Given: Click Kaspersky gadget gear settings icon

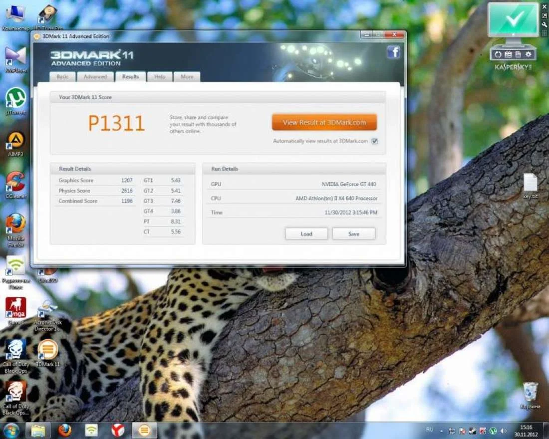Looking at the screenshot, I should pyautogui.click(x=529, y=54).
